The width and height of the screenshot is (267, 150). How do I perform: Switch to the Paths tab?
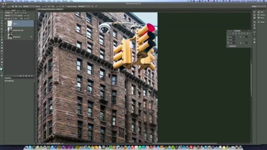click(18, 10)
